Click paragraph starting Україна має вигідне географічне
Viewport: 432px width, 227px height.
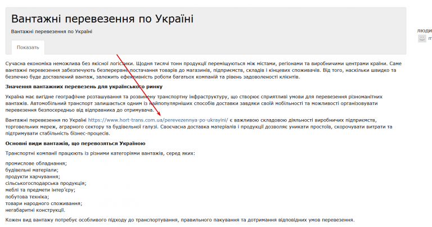tap(193, 103)
